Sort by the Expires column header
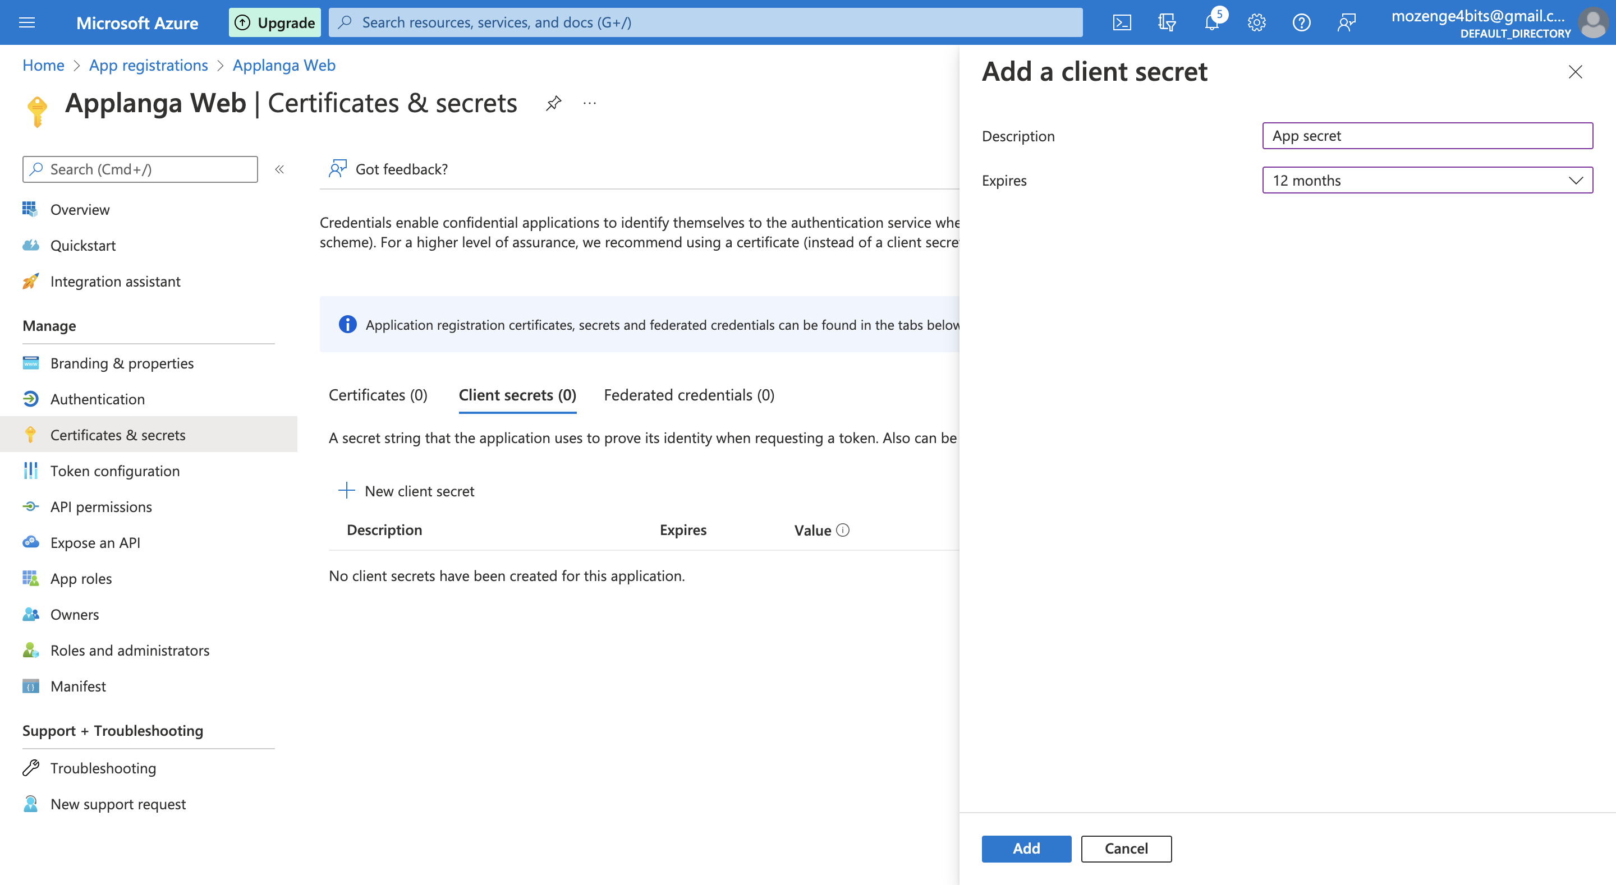1616x885 pixels. (683, 530)
